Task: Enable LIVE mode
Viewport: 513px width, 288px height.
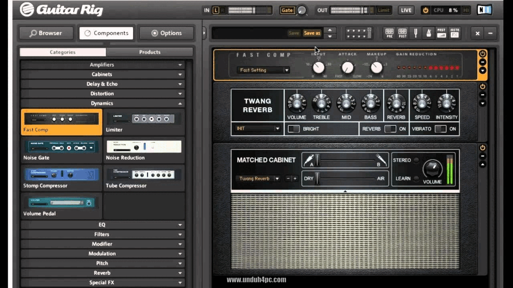Action: point(406,10)
